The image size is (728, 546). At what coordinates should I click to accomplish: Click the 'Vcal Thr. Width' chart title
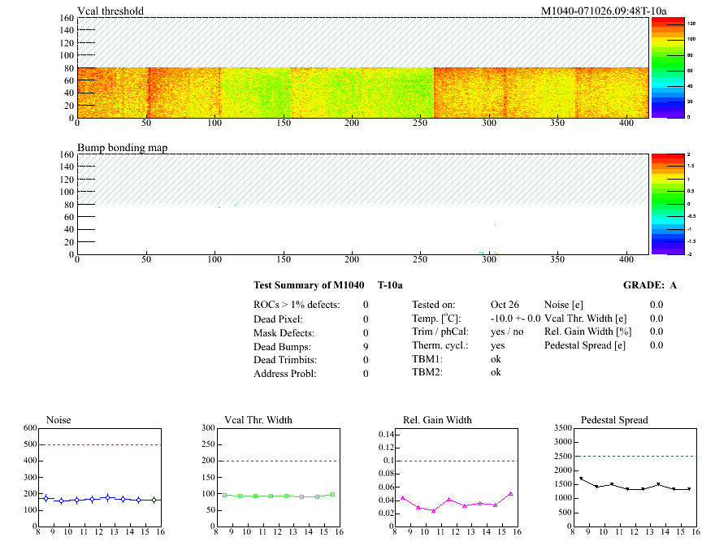pos(258,420)
